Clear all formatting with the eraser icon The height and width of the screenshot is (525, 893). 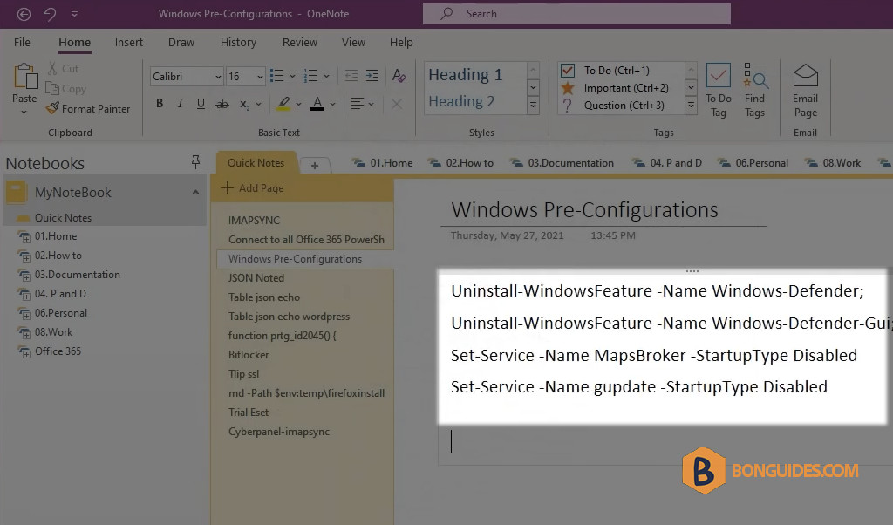(399, 76)
